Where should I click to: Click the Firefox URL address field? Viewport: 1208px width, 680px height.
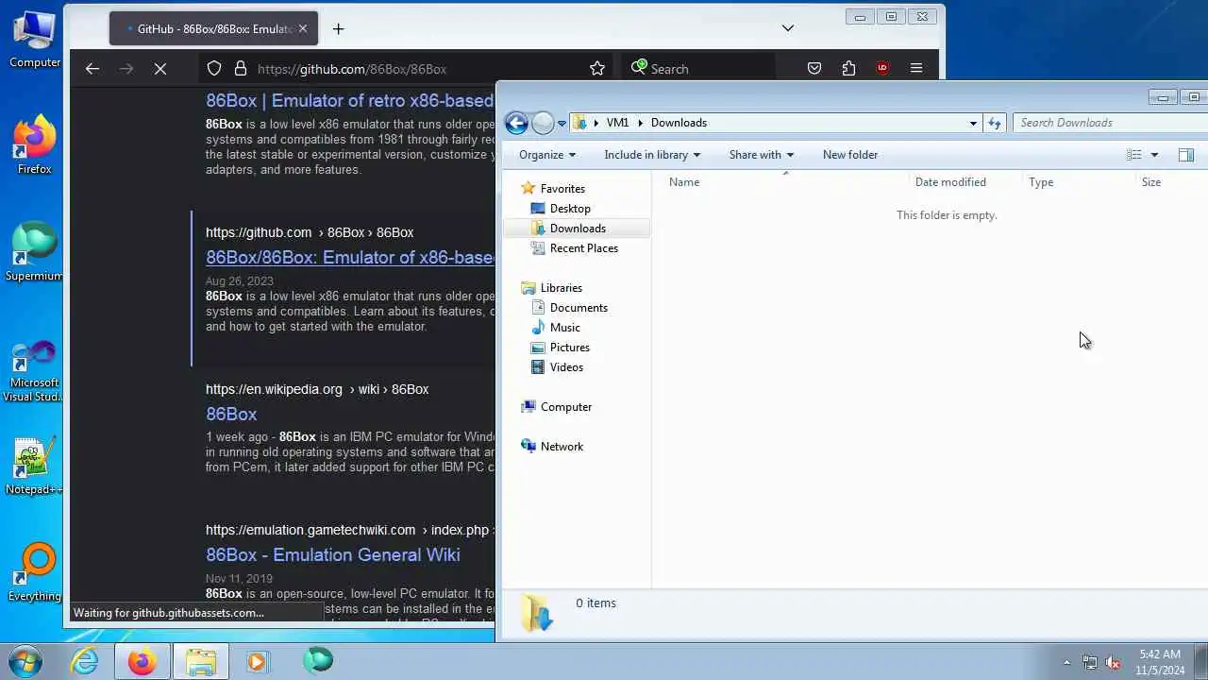click(x=406, y=68)
